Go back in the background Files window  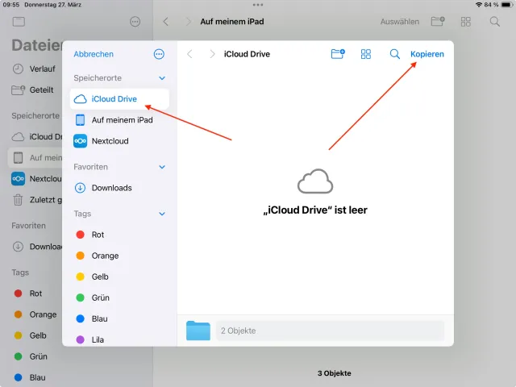166,22
